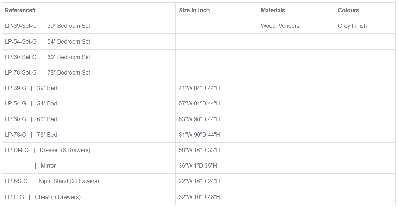This screenshot has width=398, height=207.
Task: Select the LP-60-G 60″ Bed reference
Action: click(31, 119)
